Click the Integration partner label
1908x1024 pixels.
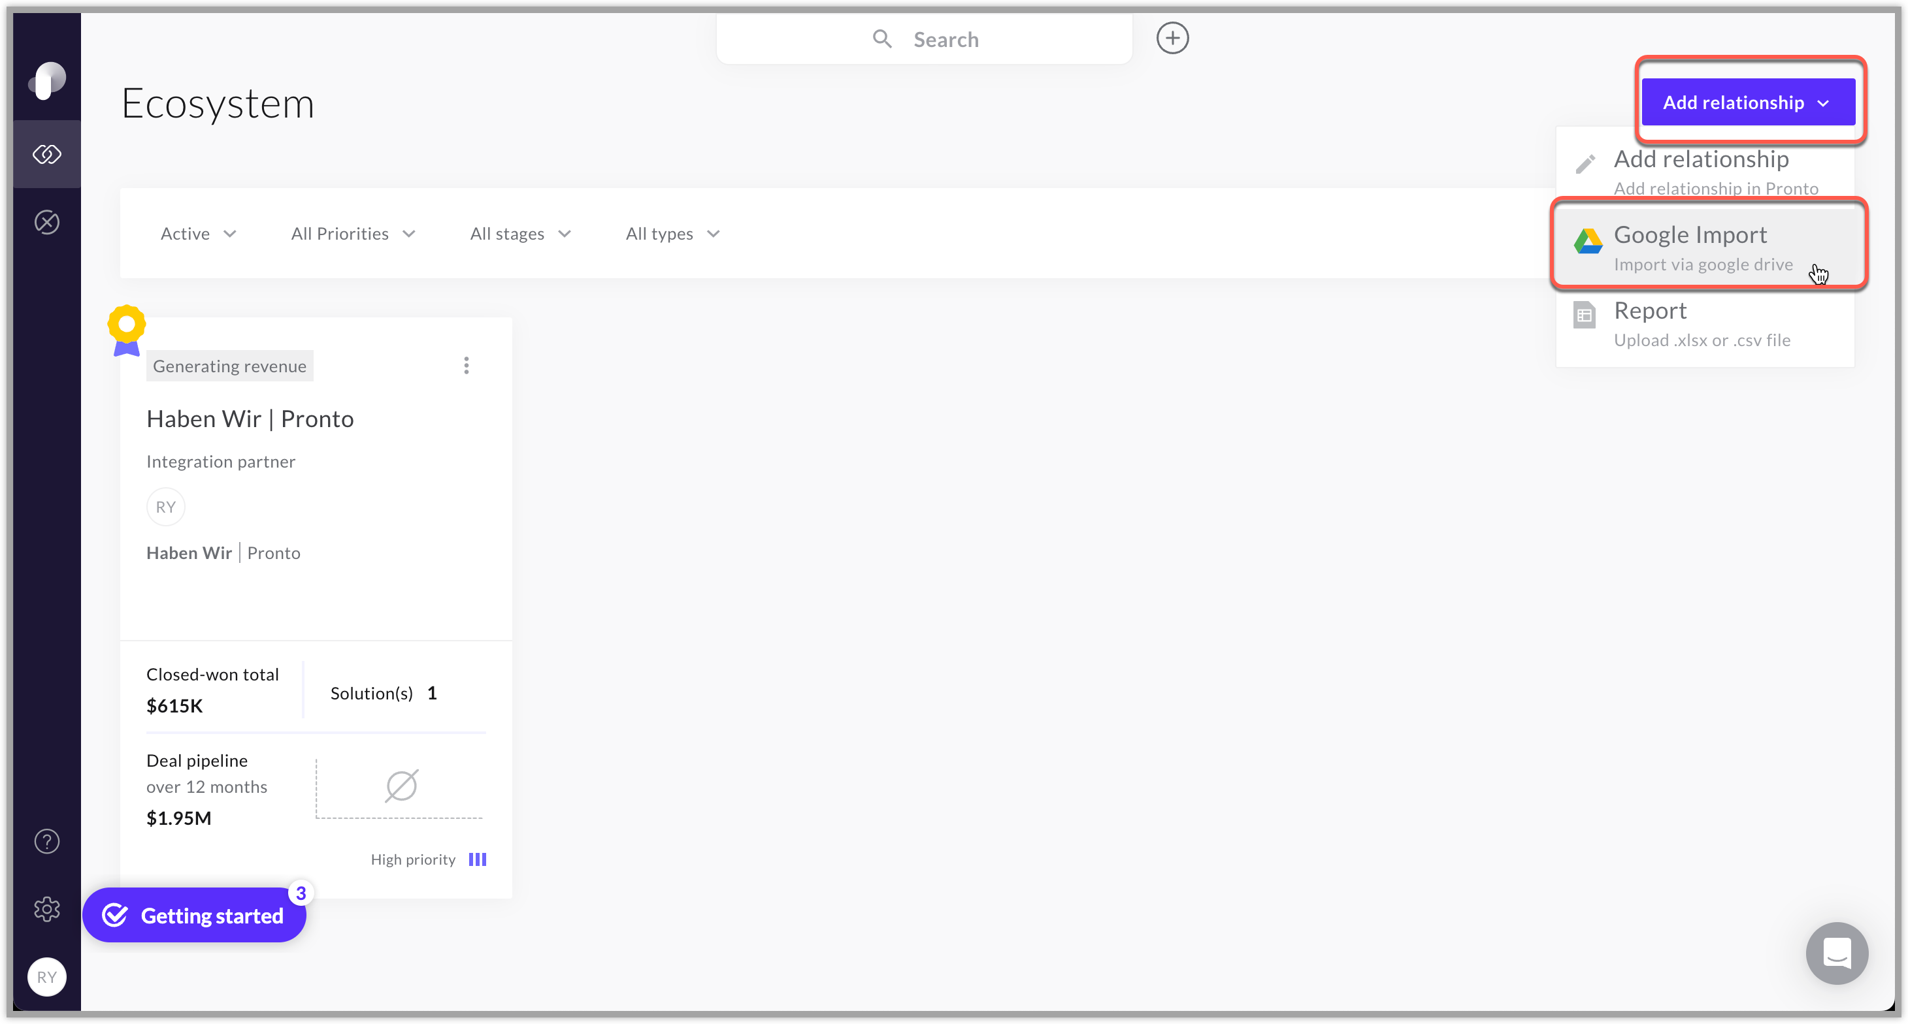click(x=221, y=462)
